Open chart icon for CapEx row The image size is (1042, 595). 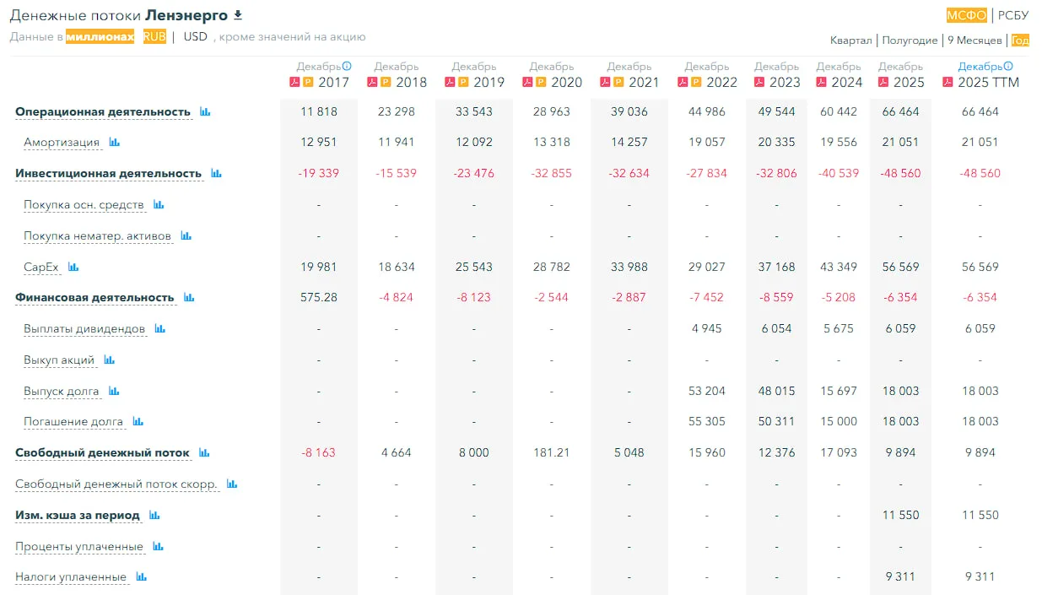(x=73, y=267)
